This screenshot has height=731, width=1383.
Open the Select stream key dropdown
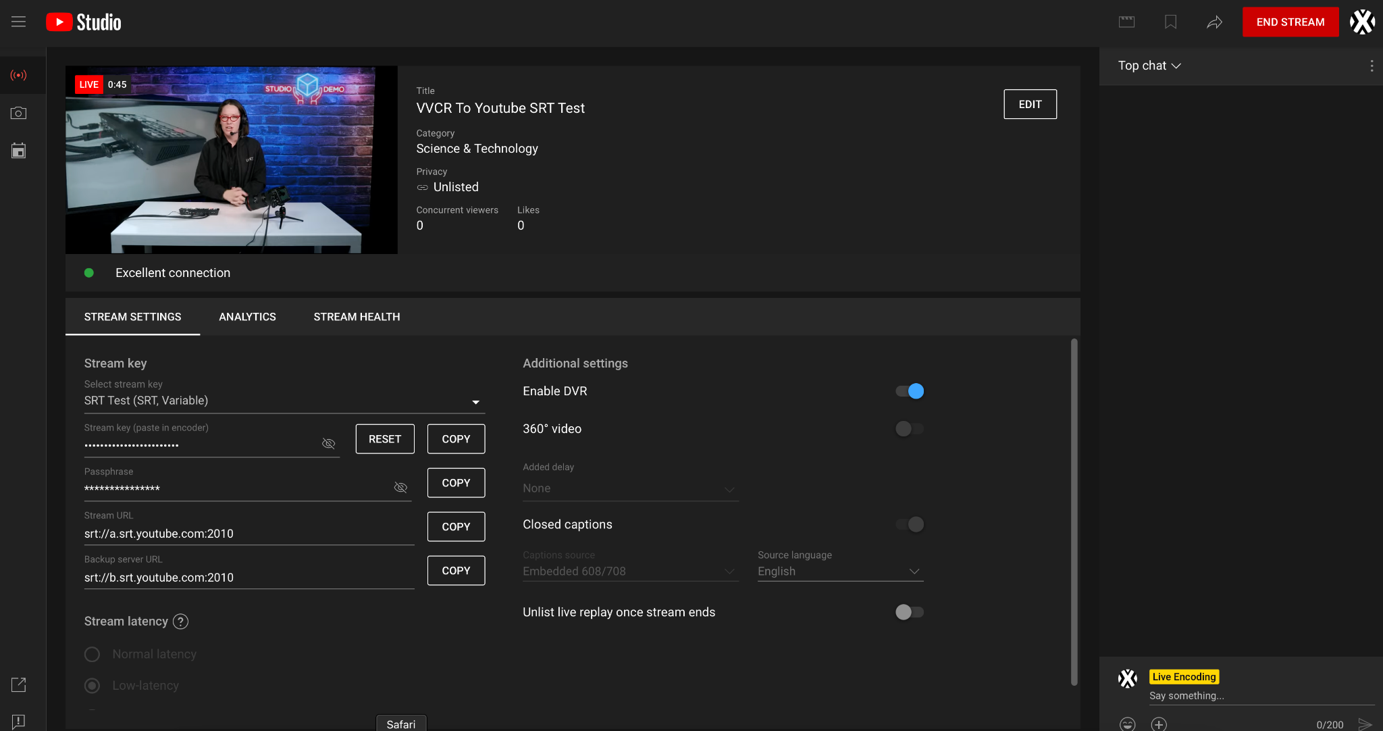475,401
